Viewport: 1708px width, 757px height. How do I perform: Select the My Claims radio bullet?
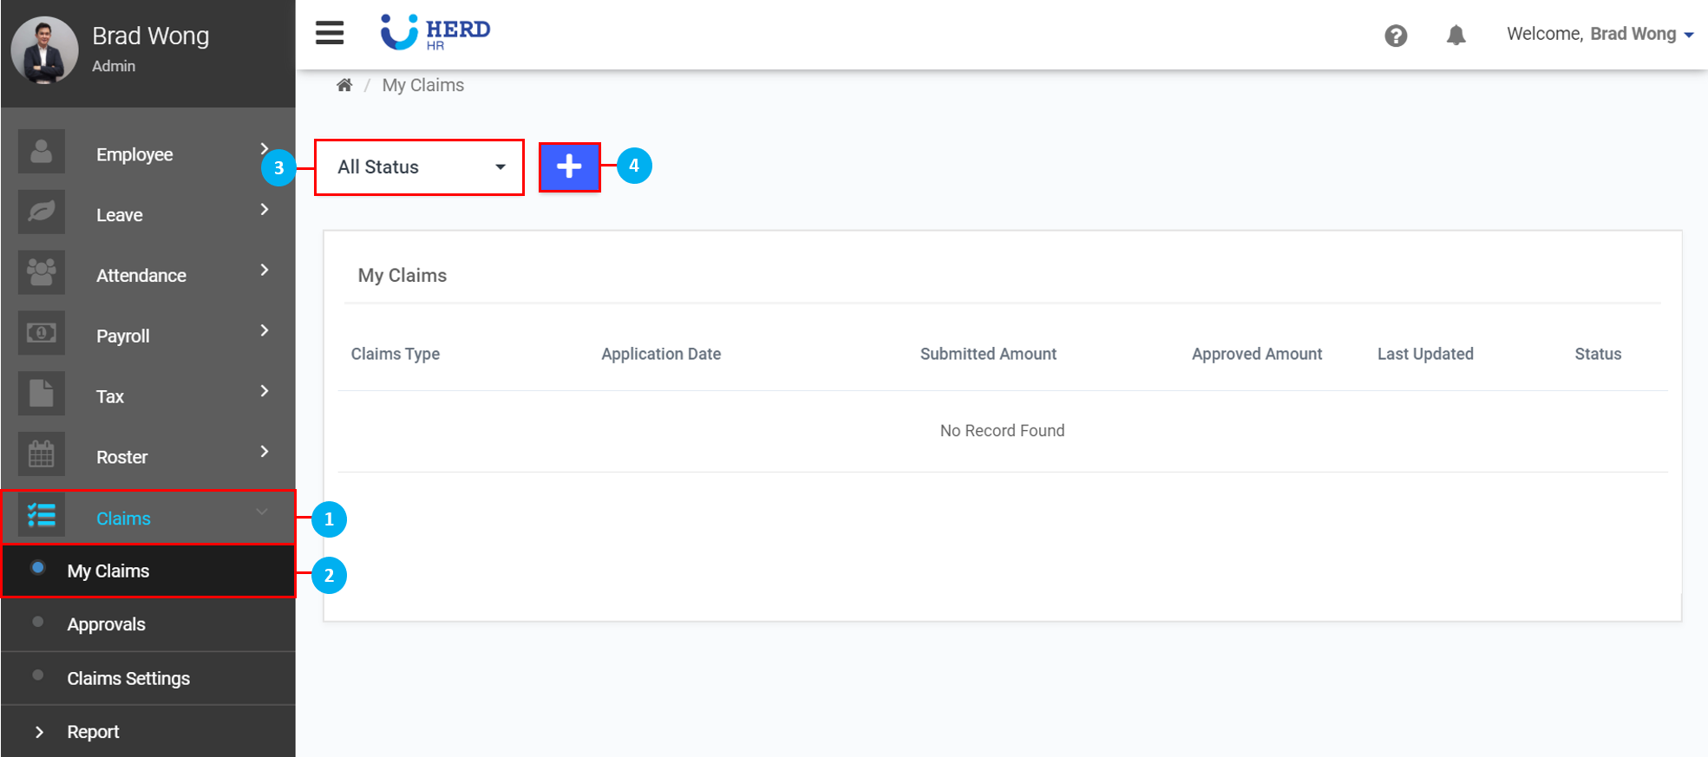38,569
